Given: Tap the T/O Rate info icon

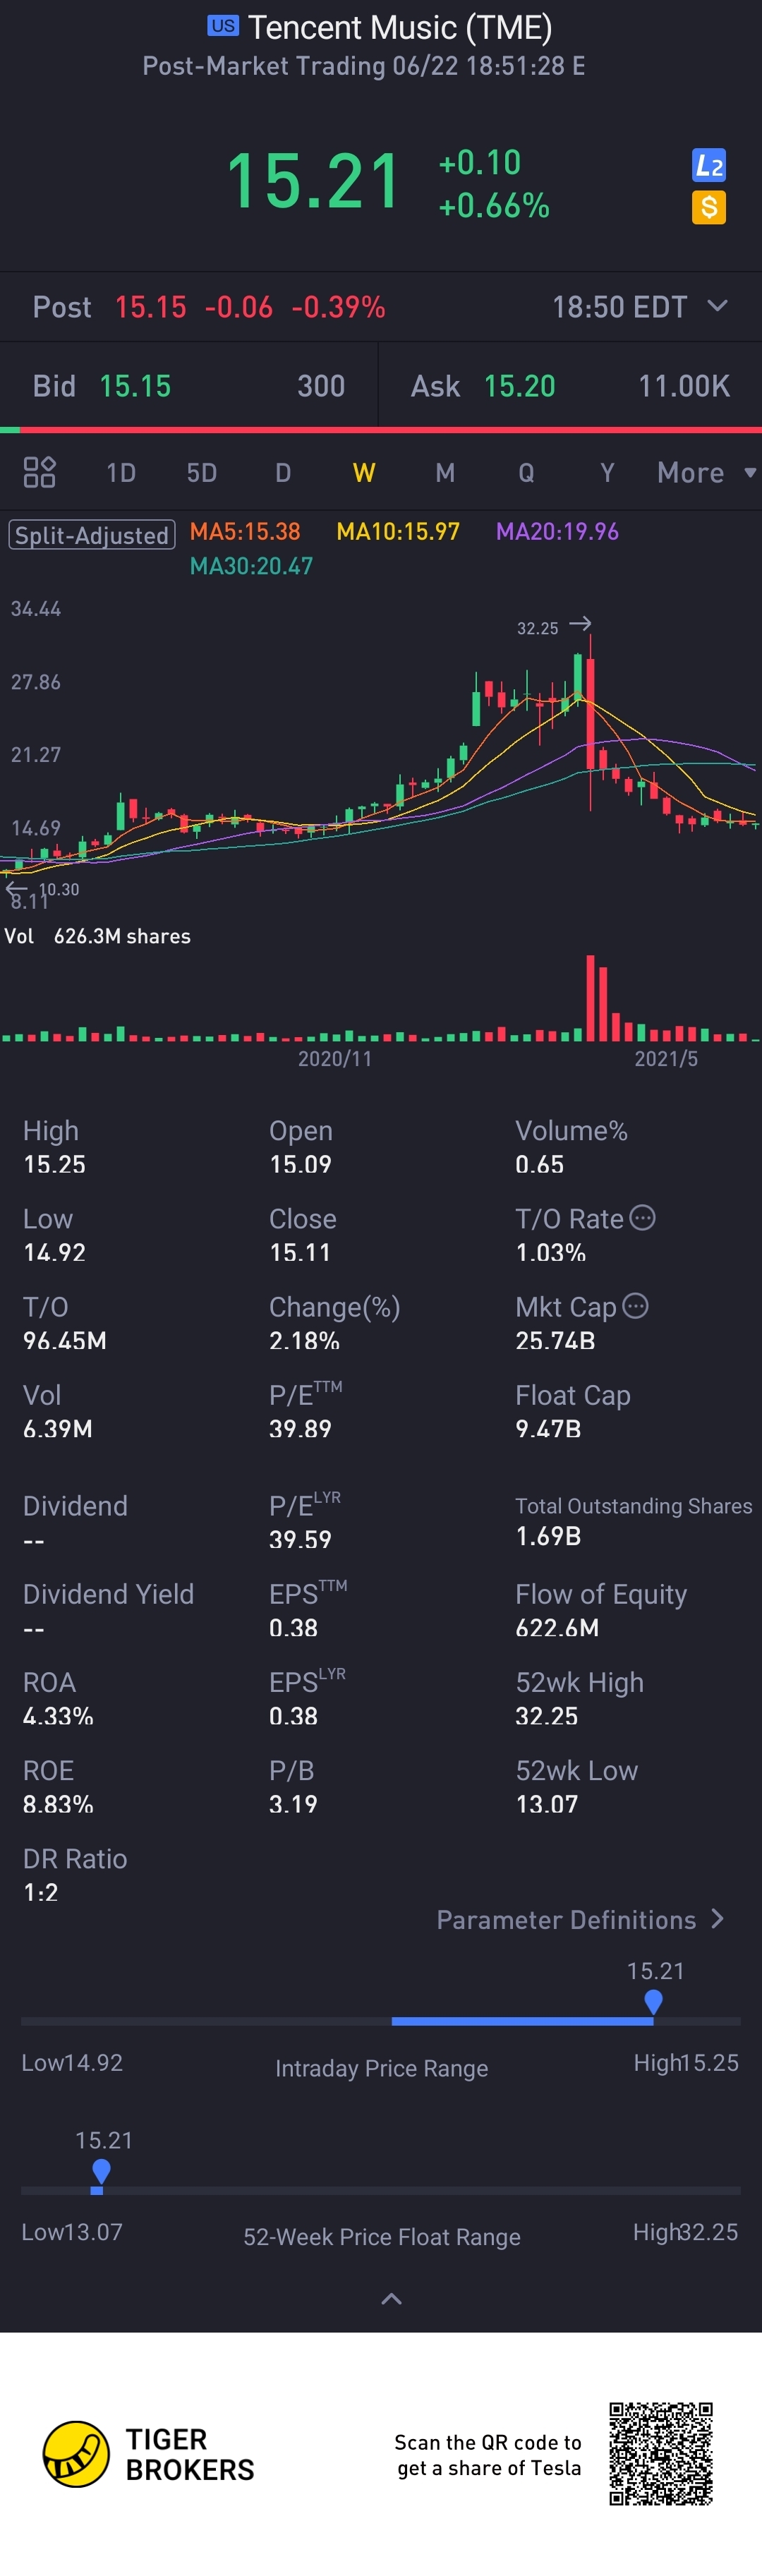Looking at the screenshot, I should click(642, 1217).
